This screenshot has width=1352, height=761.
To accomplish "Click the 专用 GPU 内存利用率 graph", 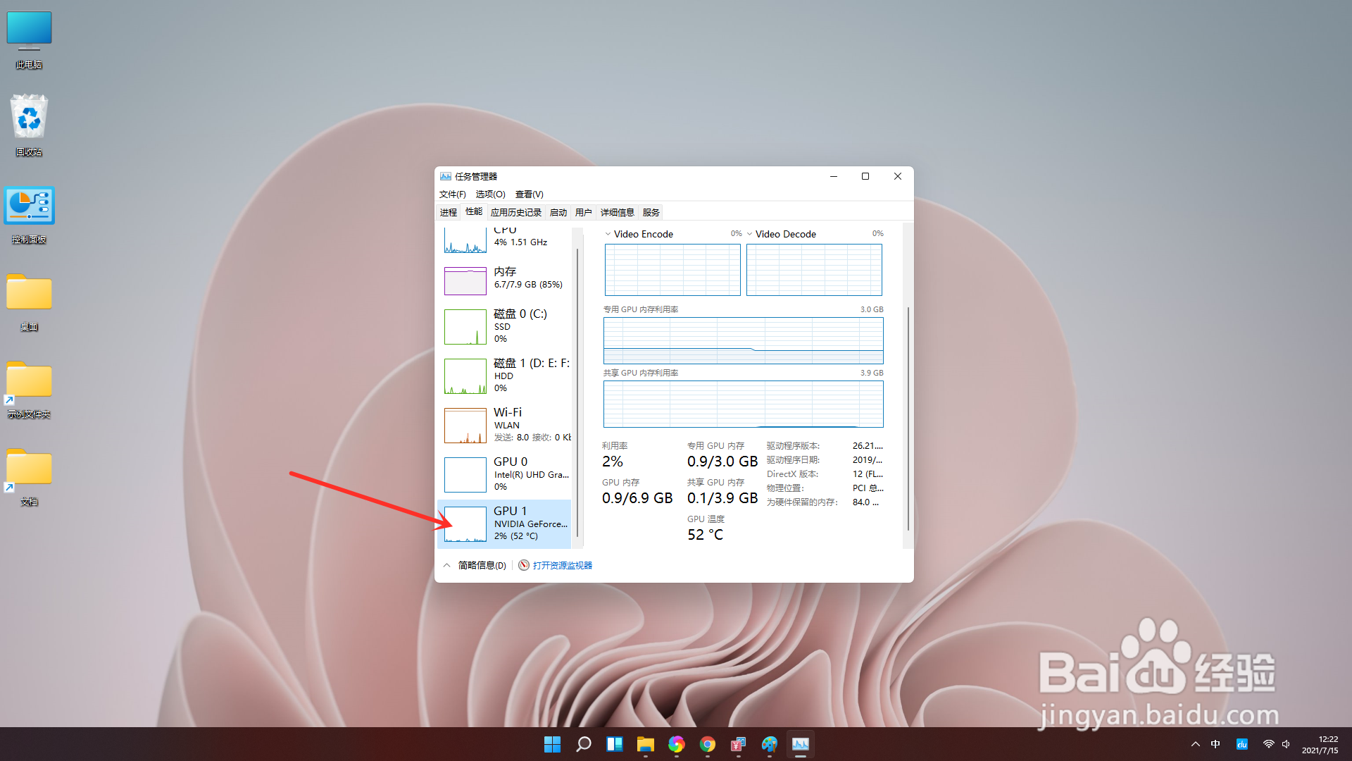I will [x=743, y=340].
